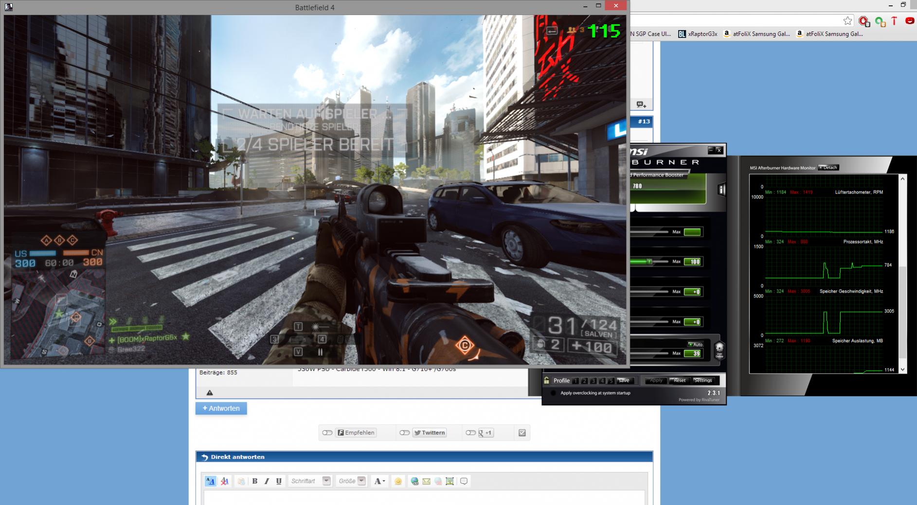This screenshot has width=917, height=505.
Task: Click the fan speed slider track
Action: tap(649, 353)
